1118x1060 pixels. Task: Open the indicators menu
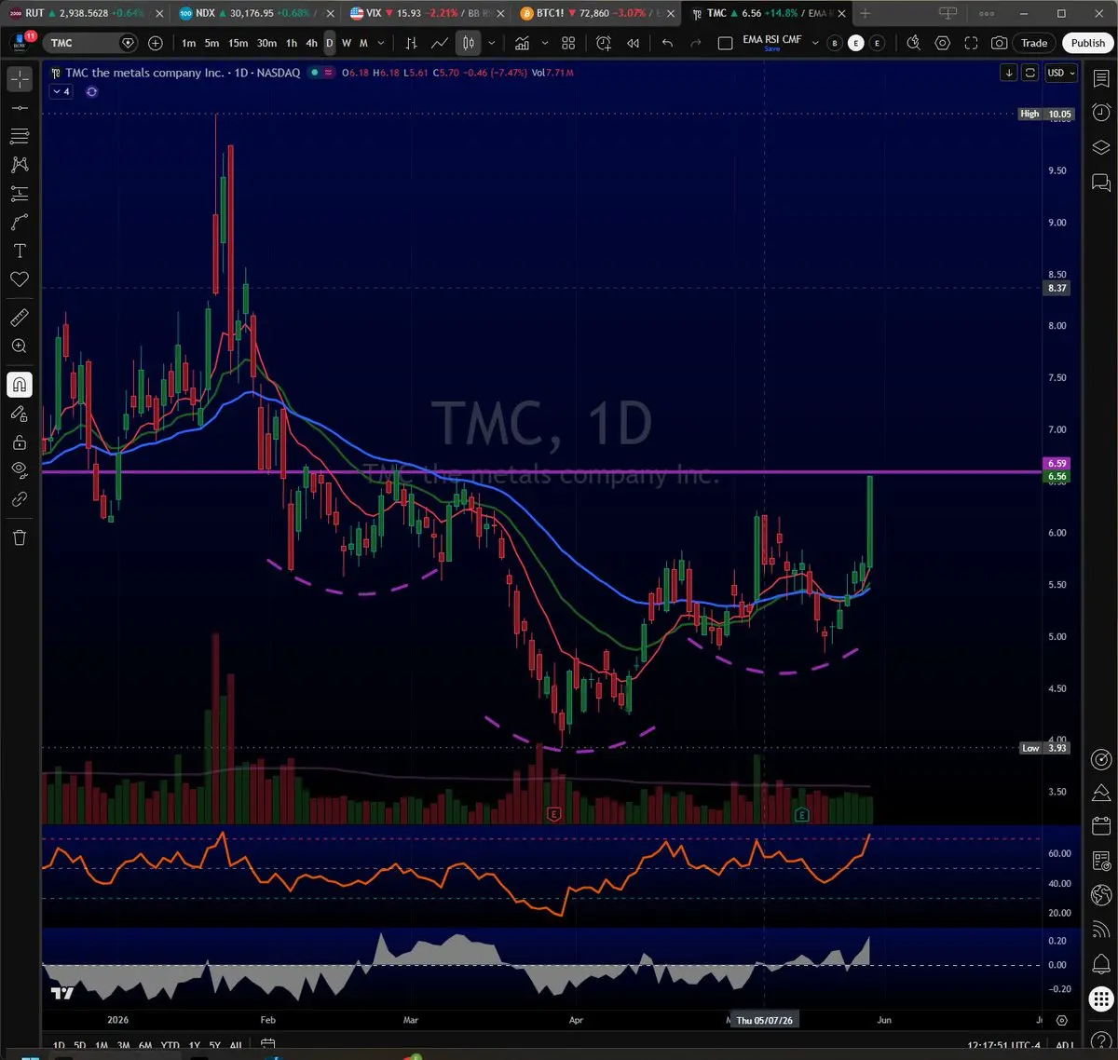(523, 43)
